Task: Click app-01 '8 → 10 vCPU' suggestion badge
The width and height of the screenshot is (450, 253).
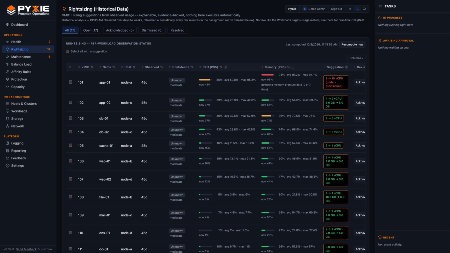Action: [335, 82]
